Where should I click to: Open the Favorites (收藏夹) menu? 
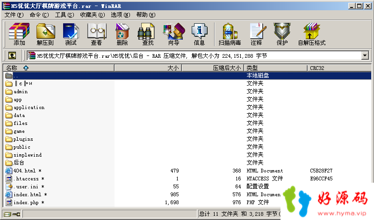(x=92, y=15)
